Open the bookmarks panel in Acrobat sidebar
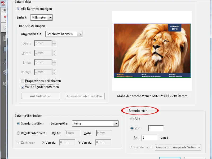The width and height of the screenshot is (212, 159). [x=5, y=49]
